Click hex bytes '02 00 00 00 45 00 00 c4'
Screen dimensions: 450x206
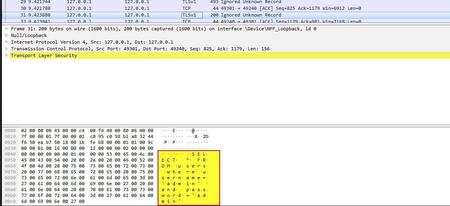pyautogui.click(x=53, y=131)
